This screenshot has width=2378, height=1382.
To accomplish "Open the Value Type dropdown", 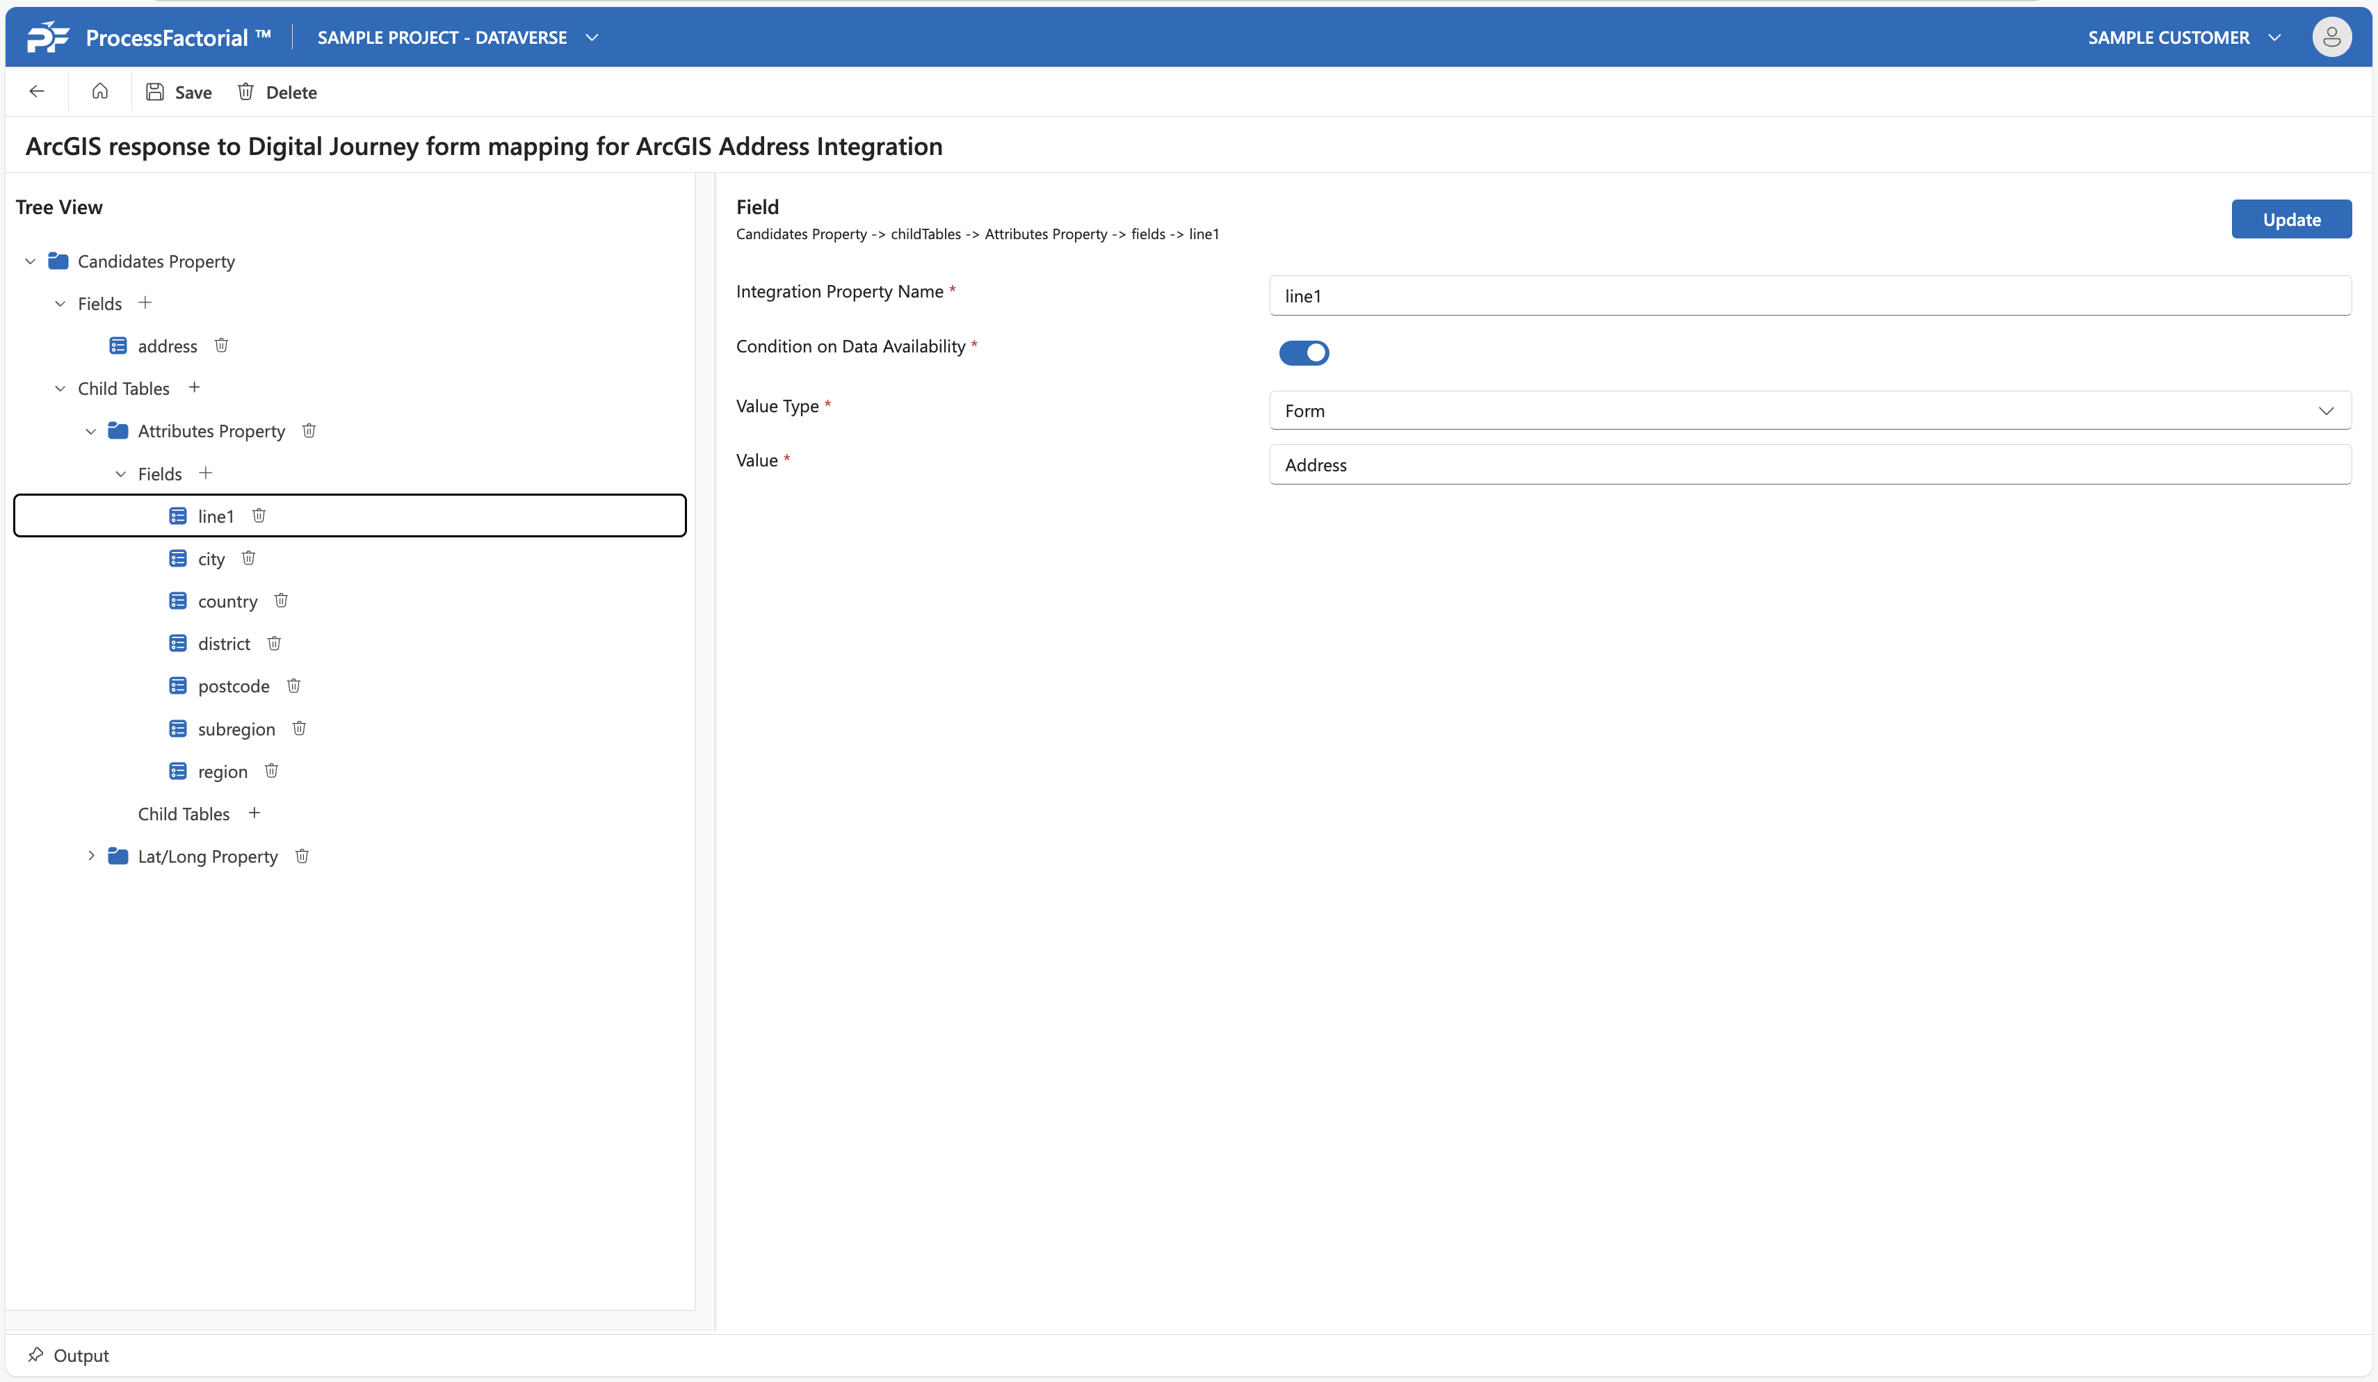I will coord(1809,410).
